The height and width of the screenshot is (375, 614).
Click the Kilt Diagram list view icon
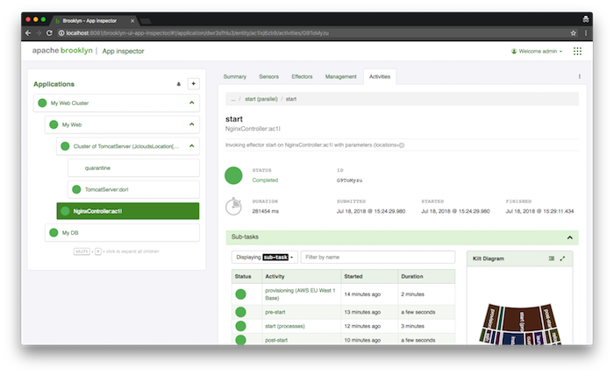click(551, 258)
